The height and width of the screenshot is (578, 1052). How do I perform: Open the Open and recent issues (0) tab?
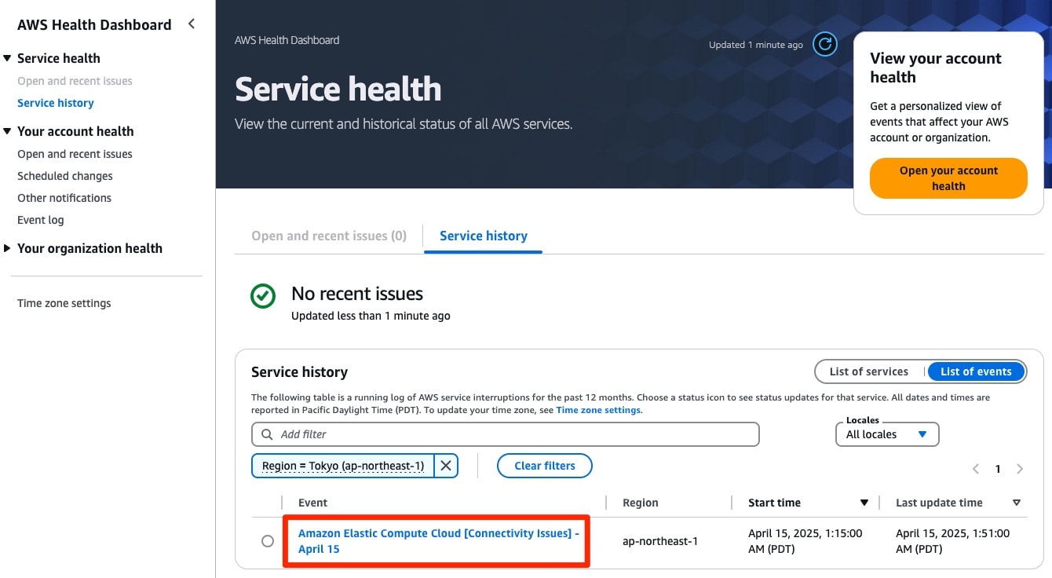click(x=329, y=236)
